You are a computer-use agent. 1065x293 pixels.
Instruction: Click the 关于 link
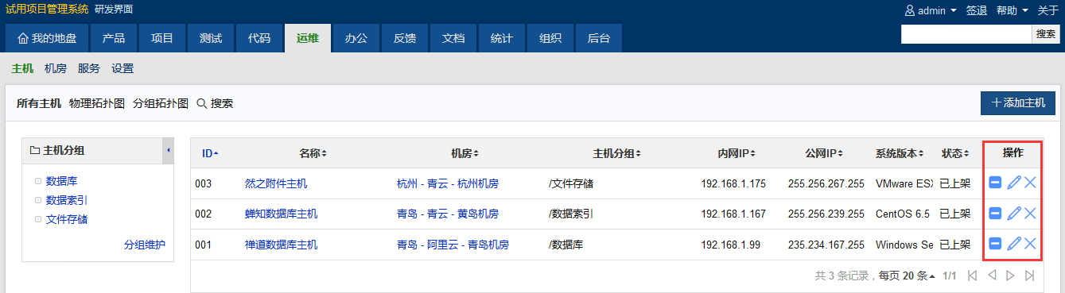[1048, 10]
